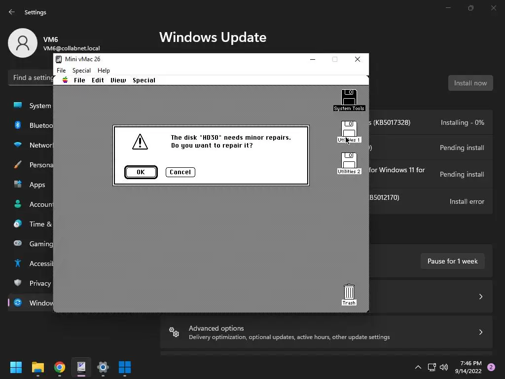Screen dimensions: 505x379
Task: Open Mini vMac window Help menu
Action: tap(104, 70)
